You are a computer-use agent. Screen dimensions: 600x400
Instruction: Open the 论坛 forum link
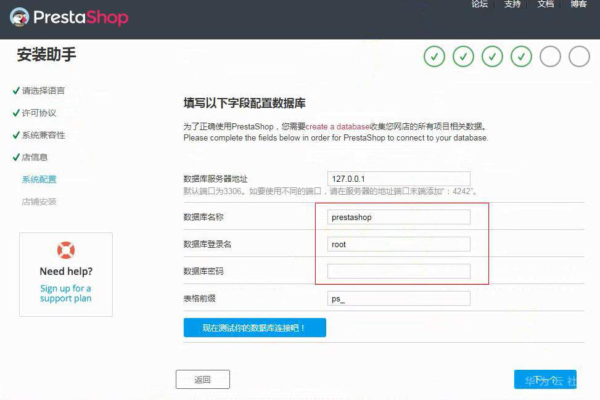click(x=480, y=4)
